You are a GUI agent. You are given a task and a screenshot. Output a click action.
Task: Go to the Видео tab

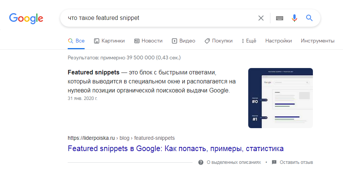pyautogui.click(x=184, y=41)
